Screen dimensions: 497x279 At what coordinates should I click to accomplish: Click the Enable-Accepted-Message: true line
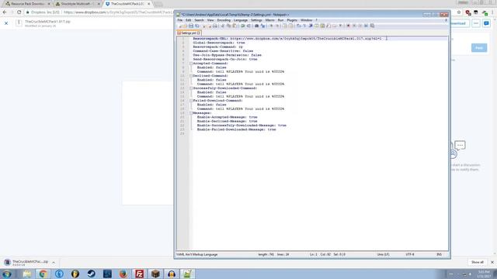(227, 117)
